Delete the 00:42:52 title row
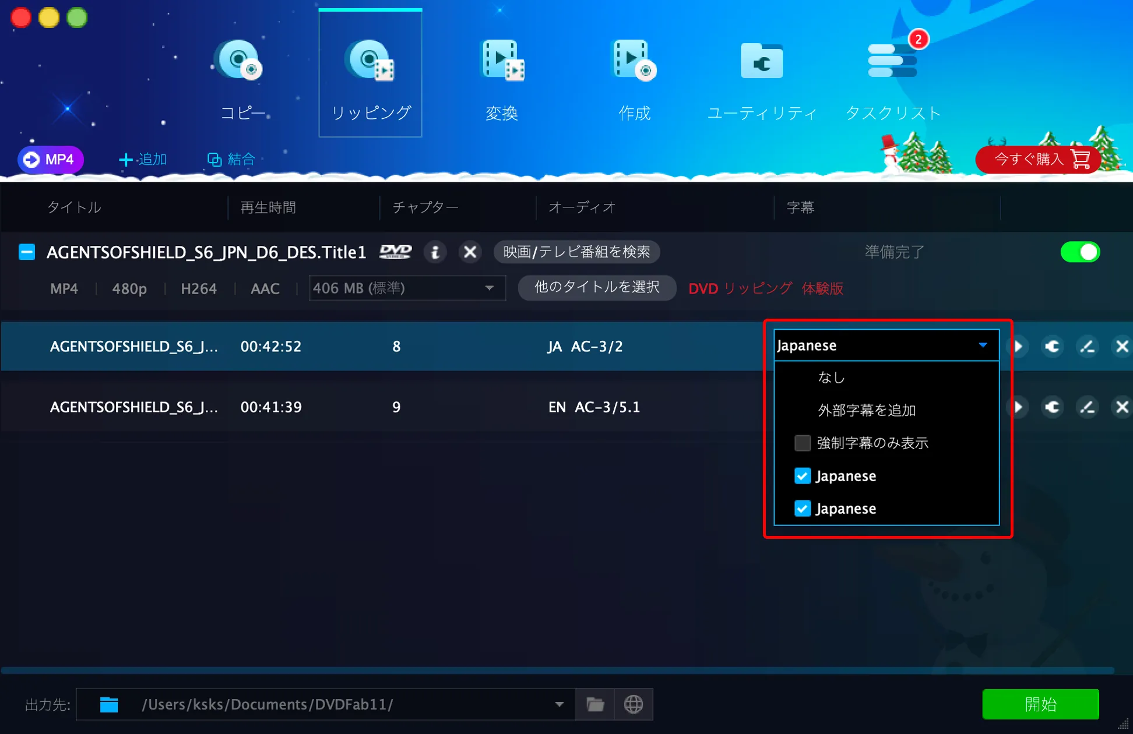The width and height of the screenshot is (1133, 734). (1122, 347)
